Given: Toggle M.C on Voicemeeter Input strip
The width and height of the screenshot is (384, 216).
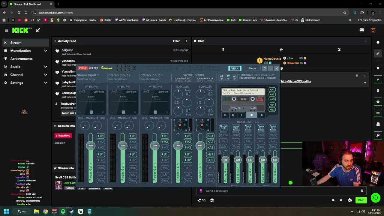Looking at the screenshot, I should pos(188,168).
